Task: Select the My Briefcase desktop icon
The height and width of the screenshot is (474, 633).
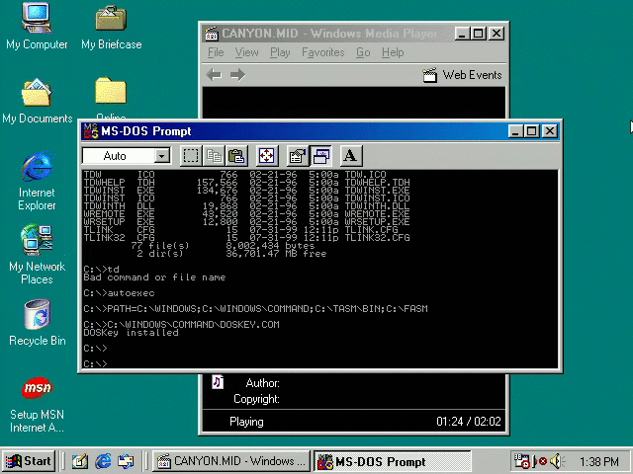Action: pos(111,27)
